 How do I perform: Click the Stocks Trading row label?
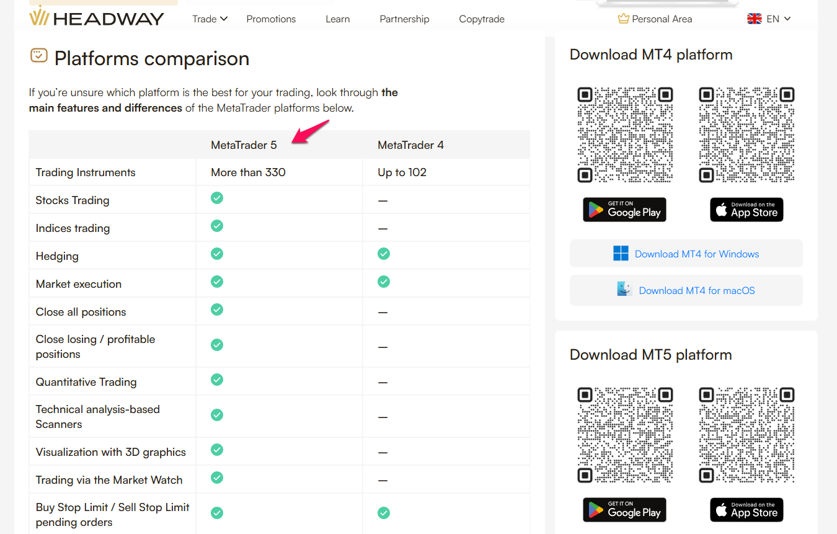click(x=73, y=200)
